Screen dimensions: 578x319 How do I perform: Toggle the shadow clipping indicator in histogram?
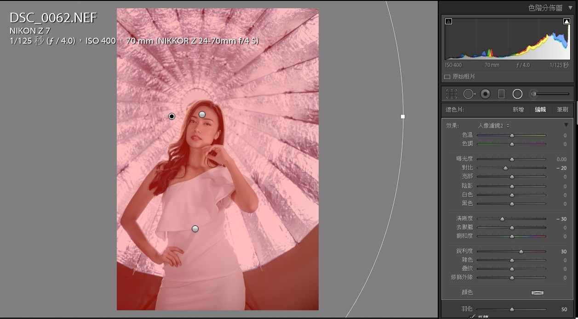[449, 22]
